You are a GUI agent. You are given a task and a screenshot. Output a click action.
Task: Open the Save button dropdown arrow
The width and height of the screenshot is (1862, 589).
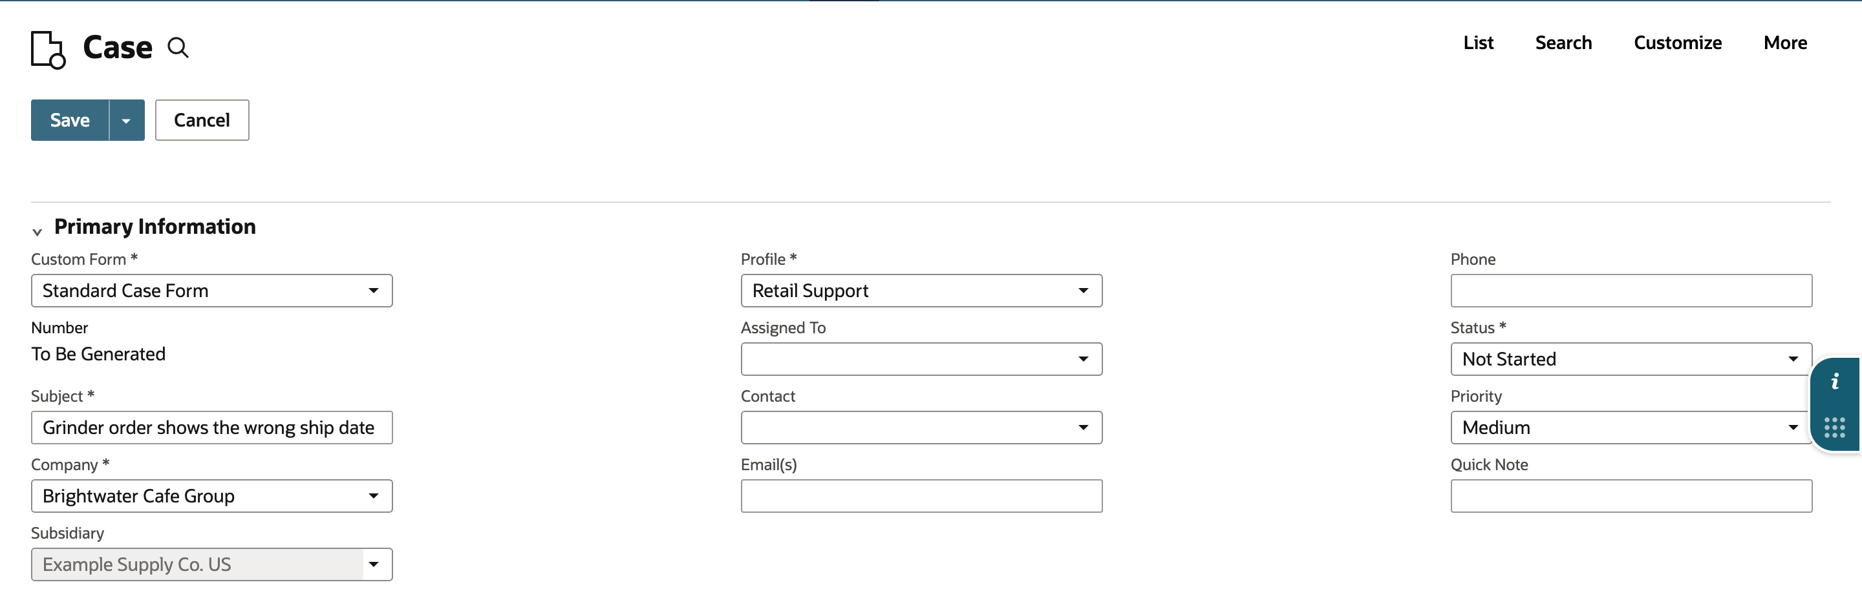point(127,120)
